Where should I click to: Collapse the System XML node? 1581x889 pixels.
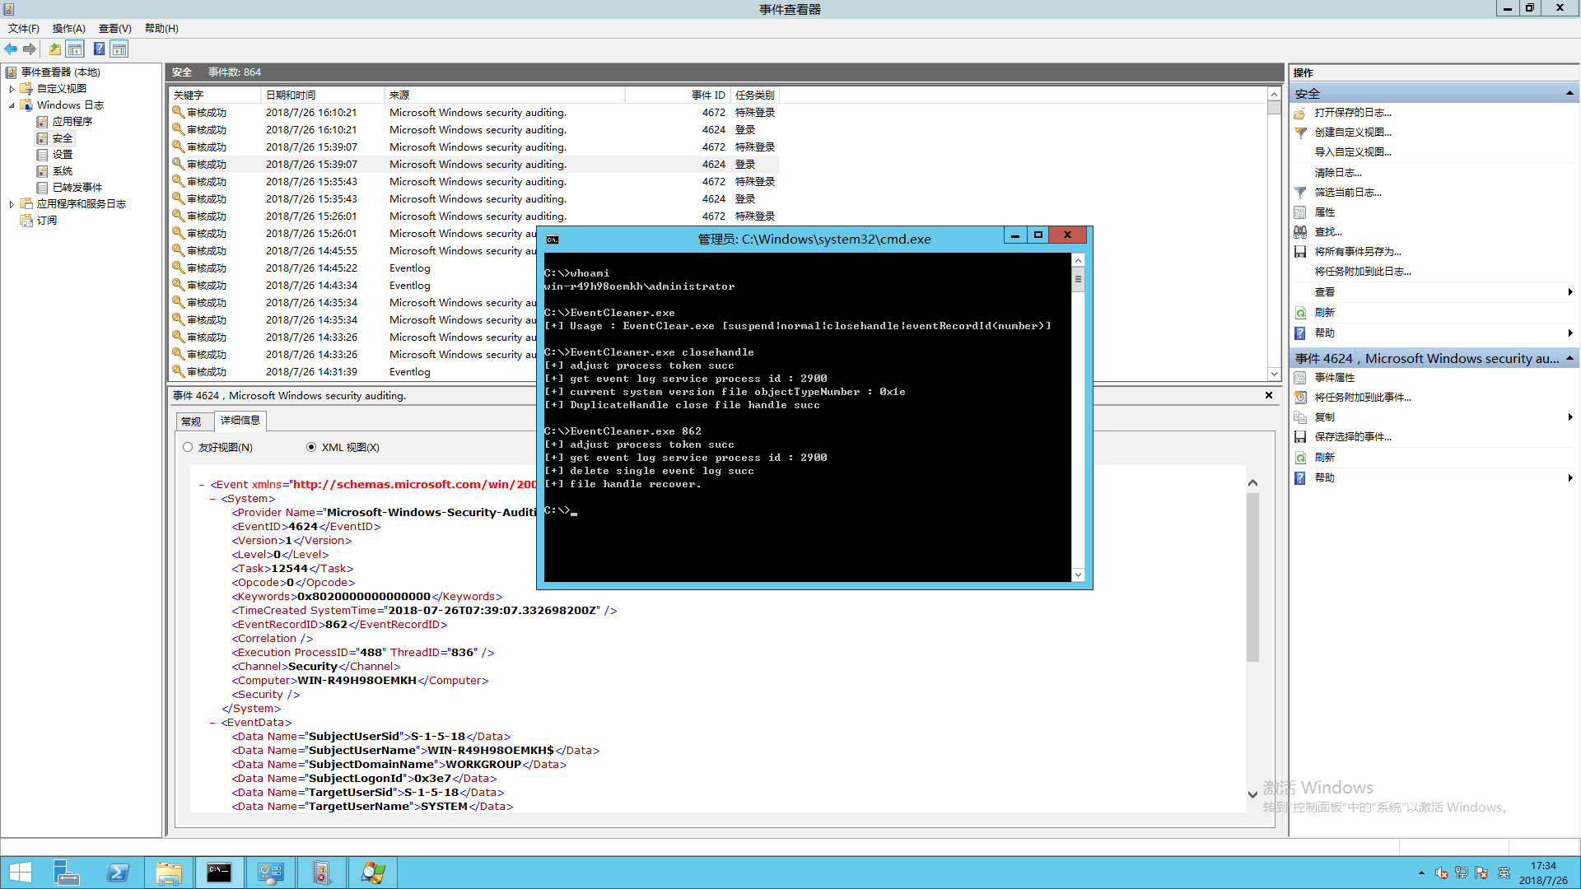[212, 499]
